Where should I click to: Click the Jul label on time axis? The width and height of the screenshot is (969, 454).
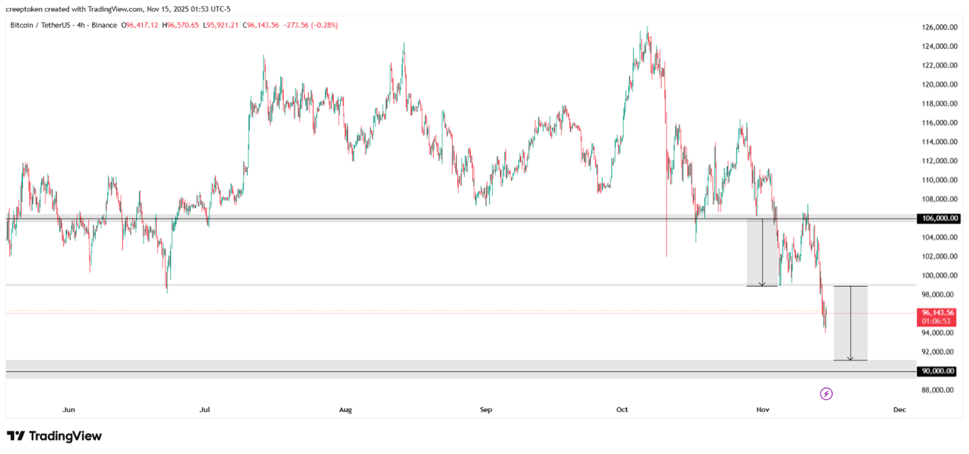(x=205, y=409)
